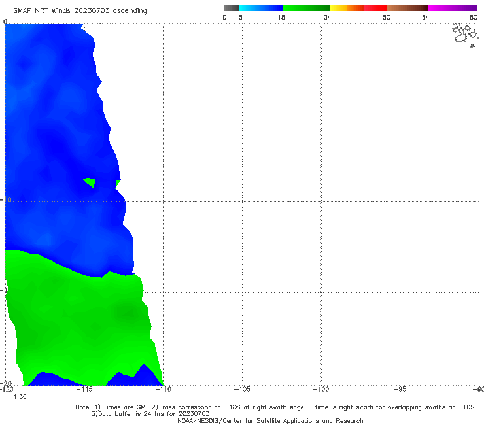Click the '-115' longitude axis label
This screenshot has height=425, width=484.
pyautogui.click(x=84, y=389)
